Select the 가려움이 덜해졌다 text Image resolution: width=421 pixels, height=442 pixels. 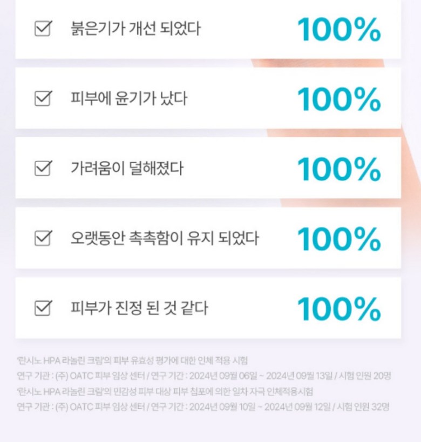pos(127,169)
